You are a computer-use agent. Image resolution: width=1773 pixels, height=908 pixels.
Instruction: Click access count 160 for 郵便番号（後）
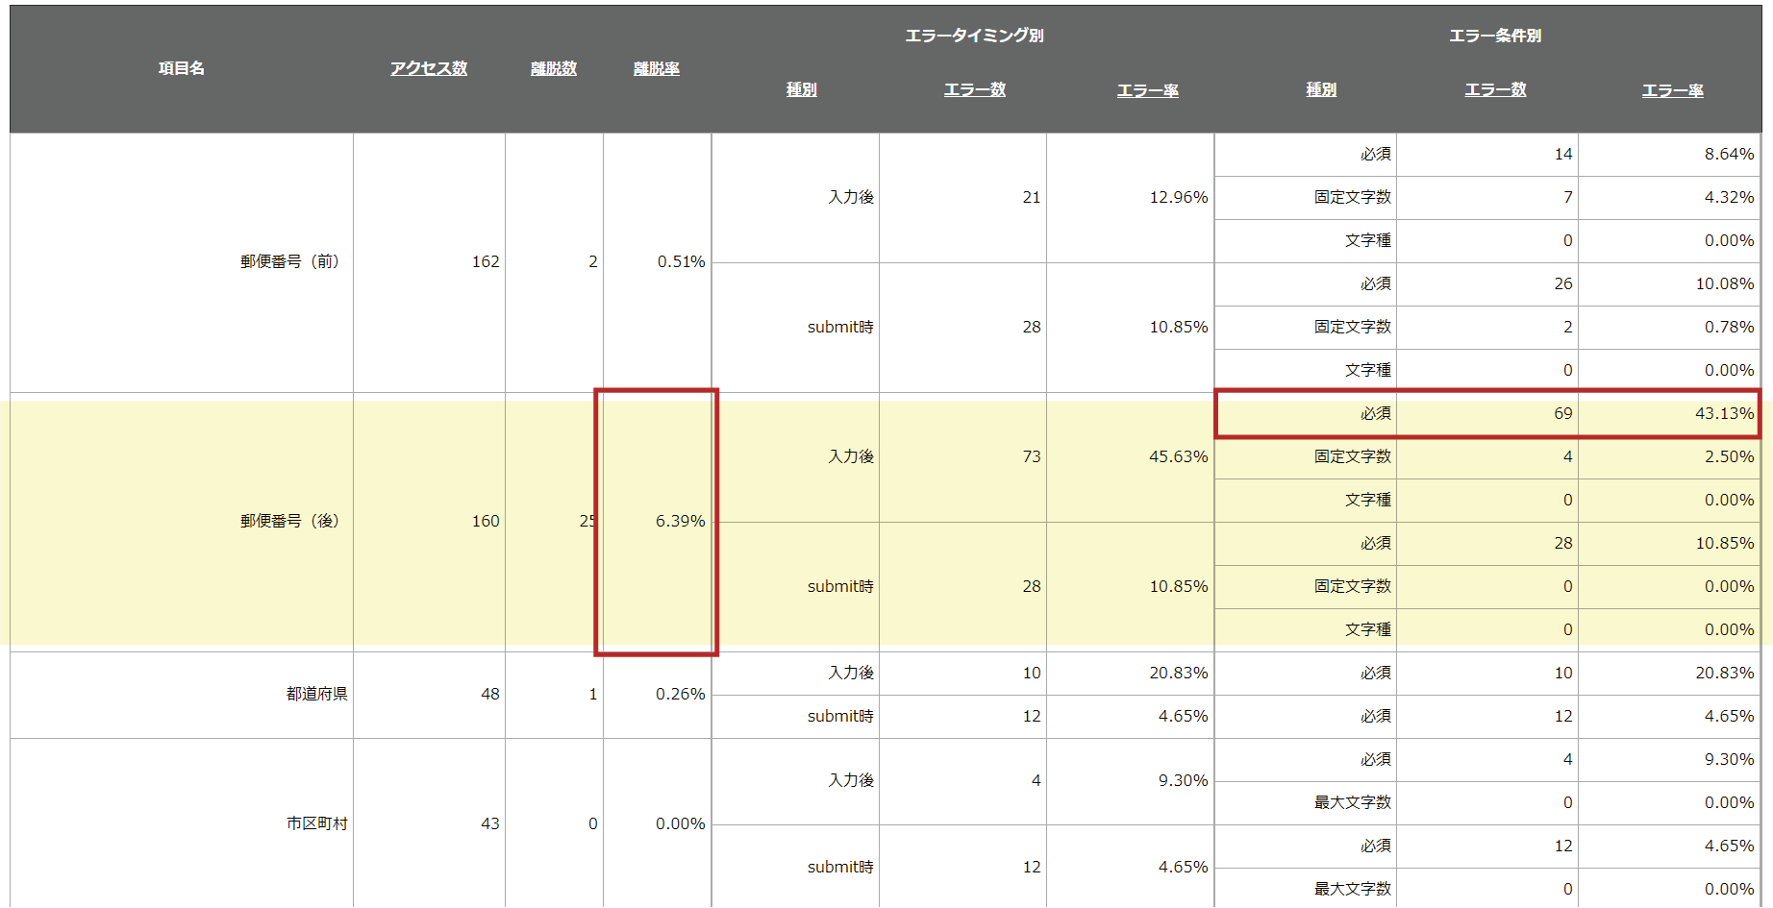tap(486, 521)
